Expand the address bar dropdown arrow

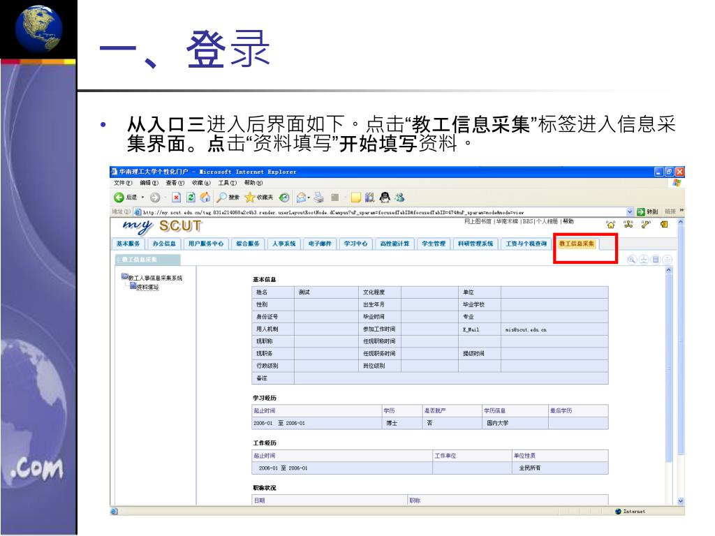(630, 211)
